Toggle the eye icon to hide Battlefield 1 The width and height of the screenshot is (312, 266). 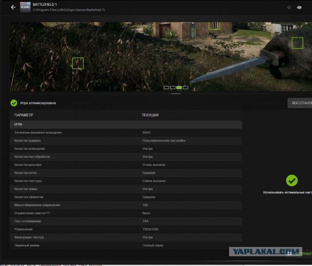[x=299, y=8]
